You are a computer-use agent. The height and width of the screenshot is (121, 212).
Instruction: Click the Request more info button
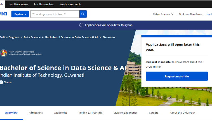click(x=177, y=76)
